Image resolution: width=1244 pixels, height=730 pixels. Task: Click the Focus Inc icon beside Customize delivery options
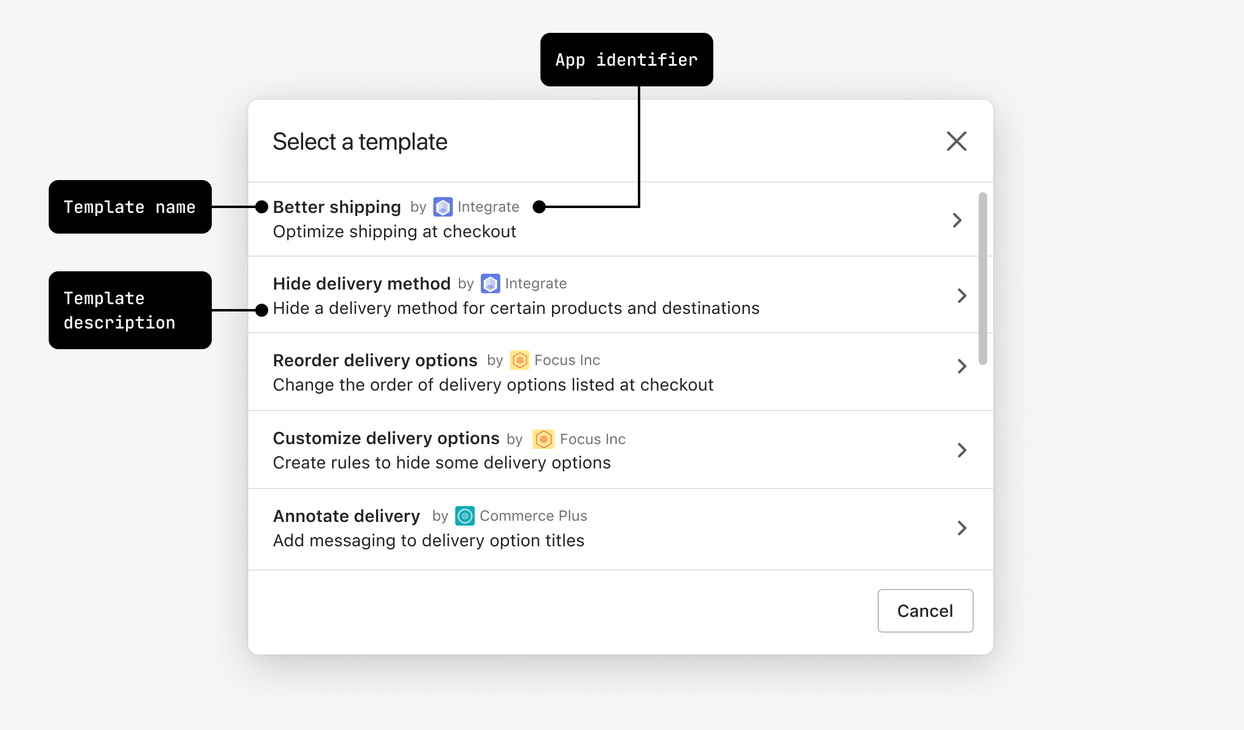coord(543,439)
